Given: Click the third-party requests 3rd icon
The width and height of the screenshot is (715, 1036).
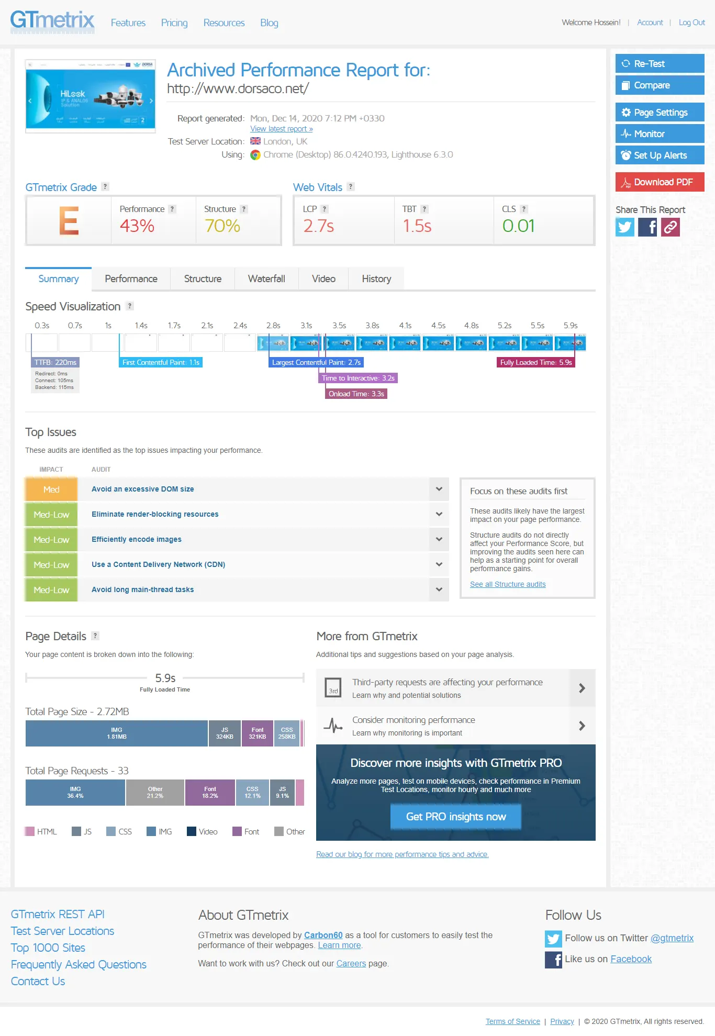Looking at the screenshot, I should click(333, 687).
